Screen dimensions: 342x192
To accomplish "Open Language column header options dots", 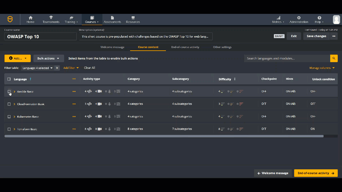I will tap(74, 79).
